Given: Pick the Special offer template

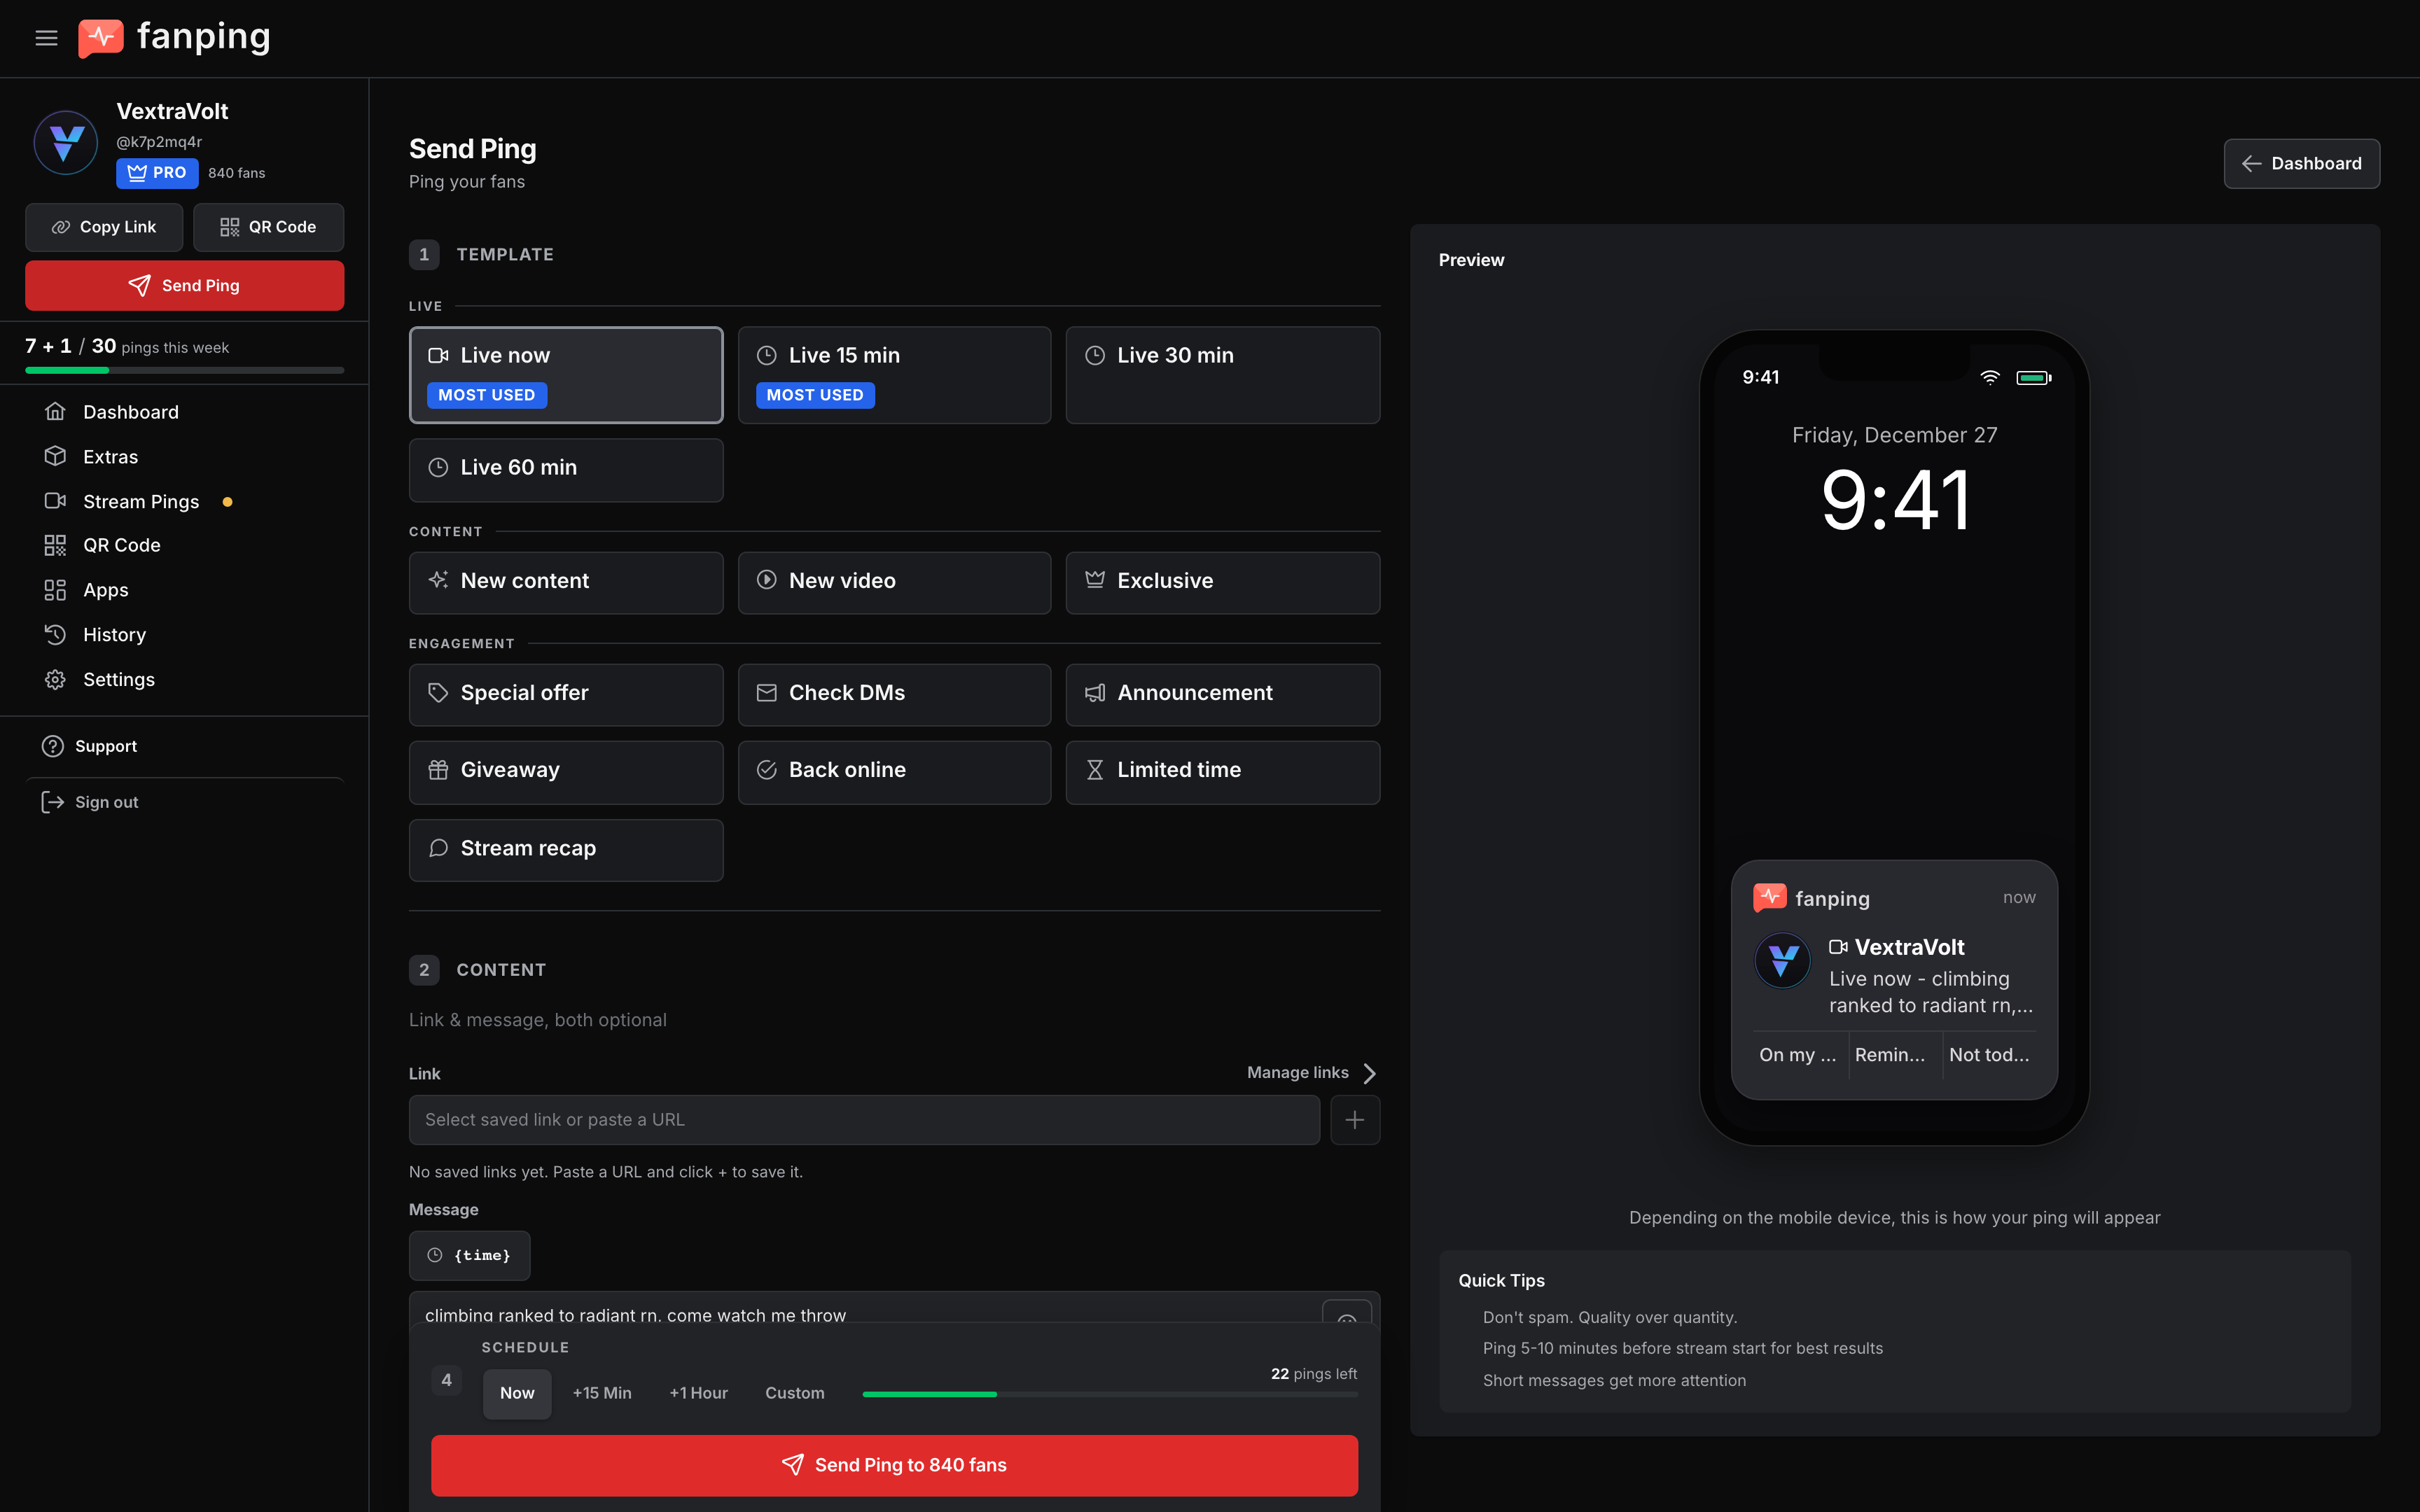Looking at the screenshot, I should click(566, 695).
